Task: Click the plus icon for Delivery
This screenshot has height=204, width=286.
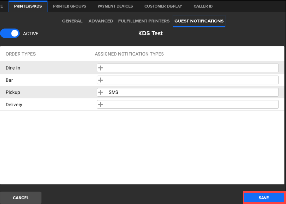Action: pos(100,104)
